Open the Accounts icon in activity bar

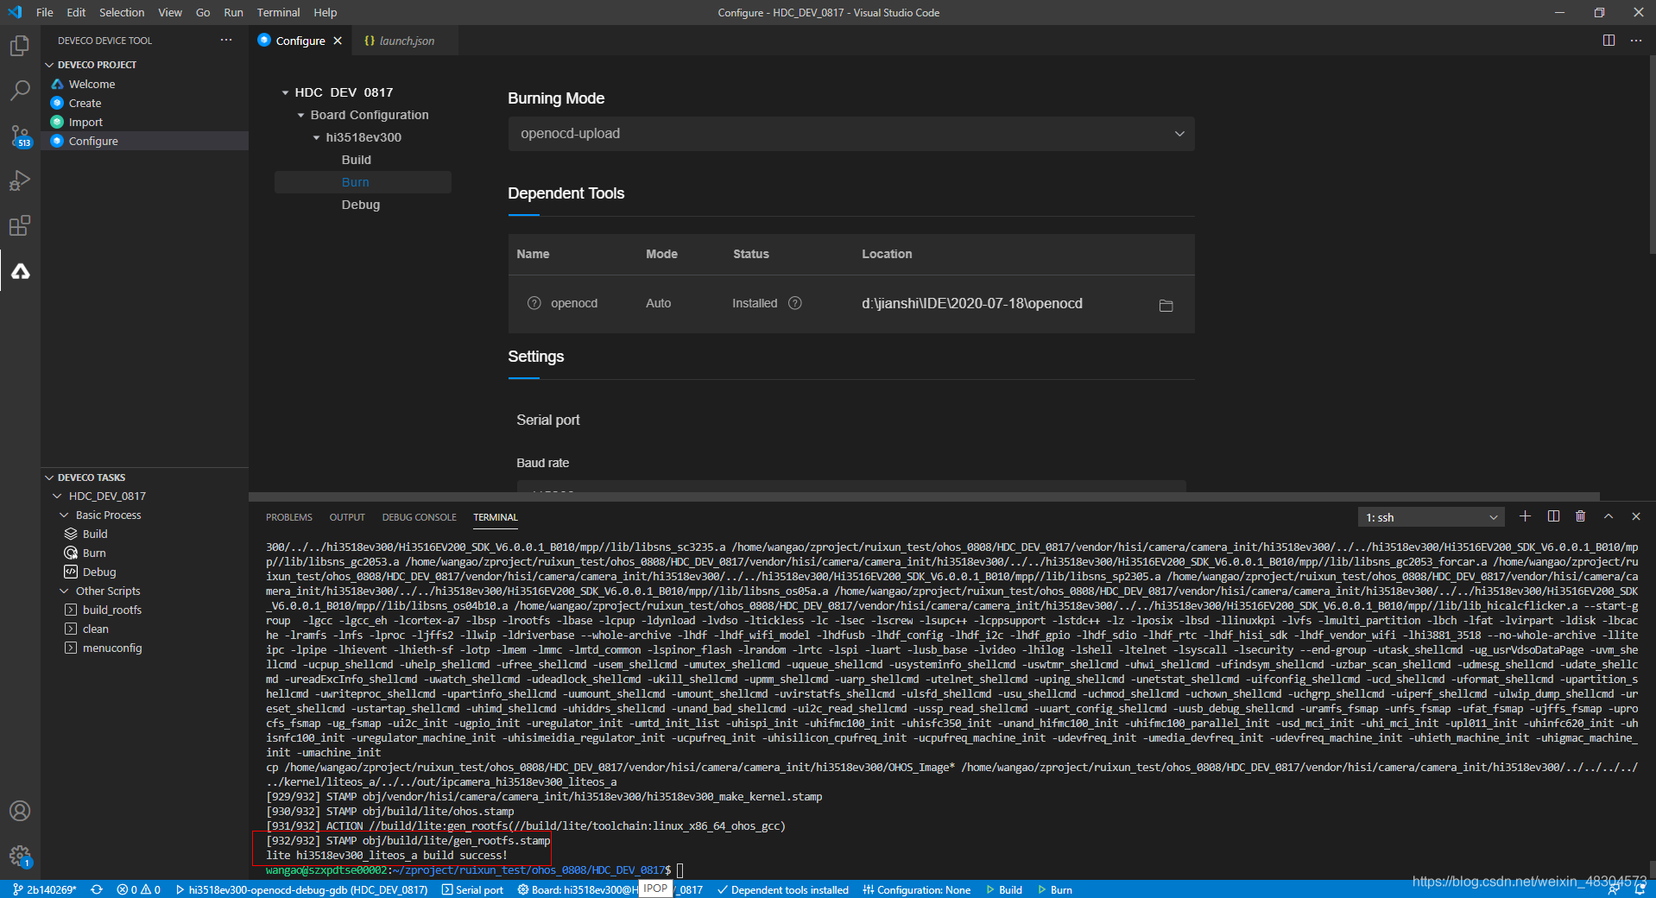[20, 811]
